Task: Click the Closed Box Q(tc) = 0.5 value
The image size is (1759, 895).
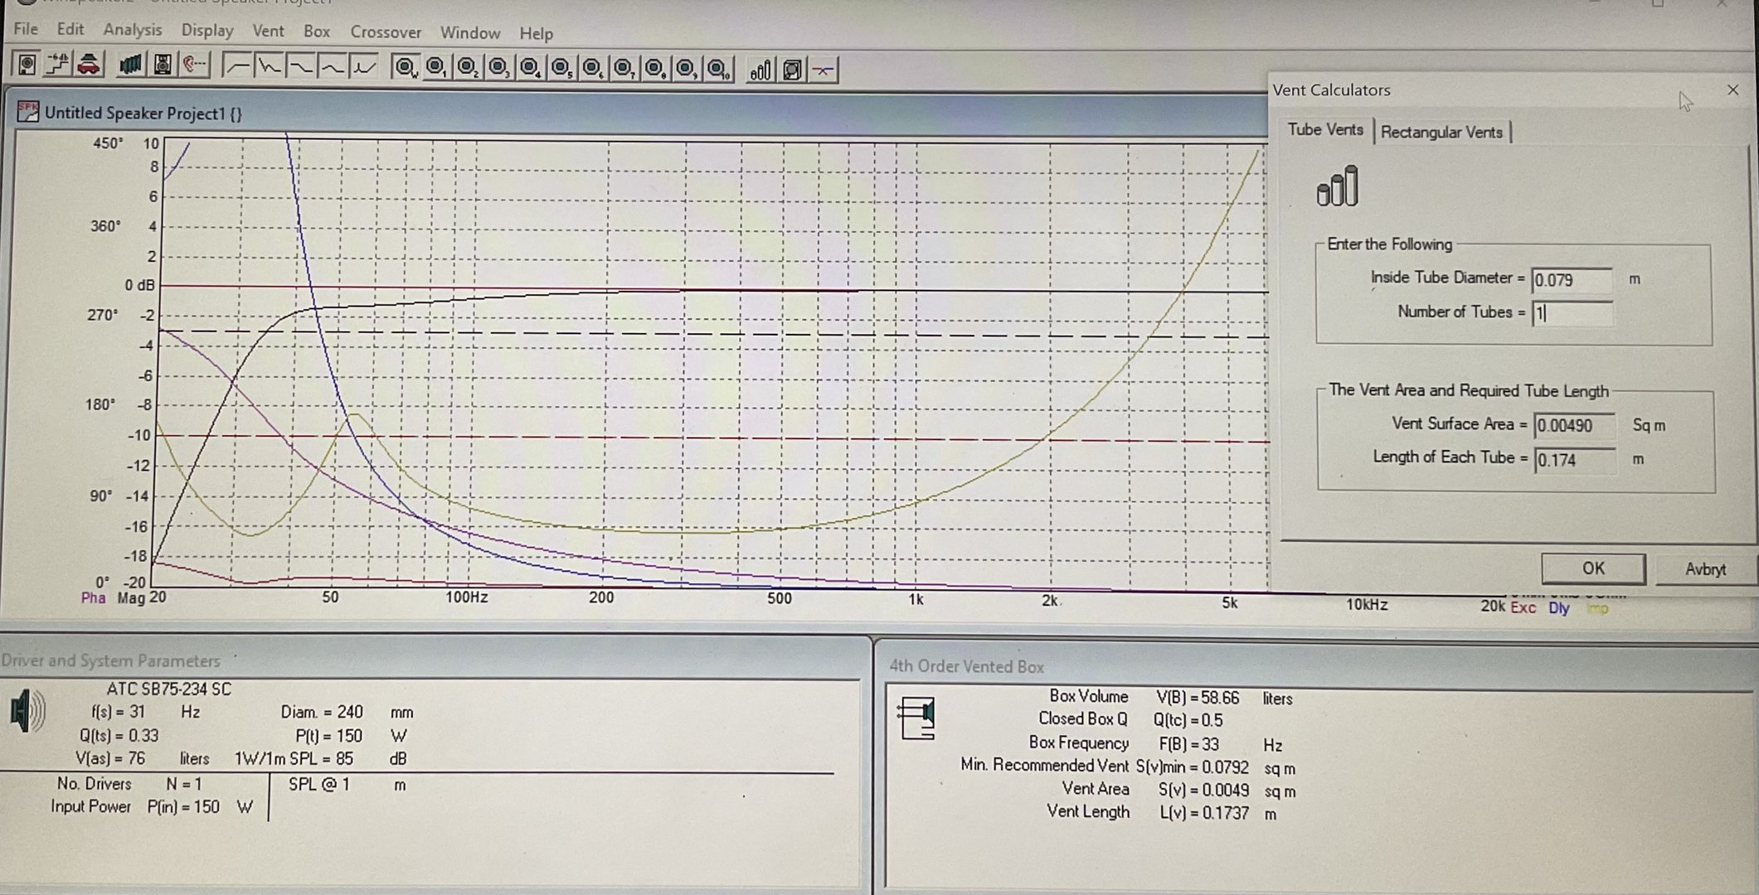Action: pos(1188,720)
